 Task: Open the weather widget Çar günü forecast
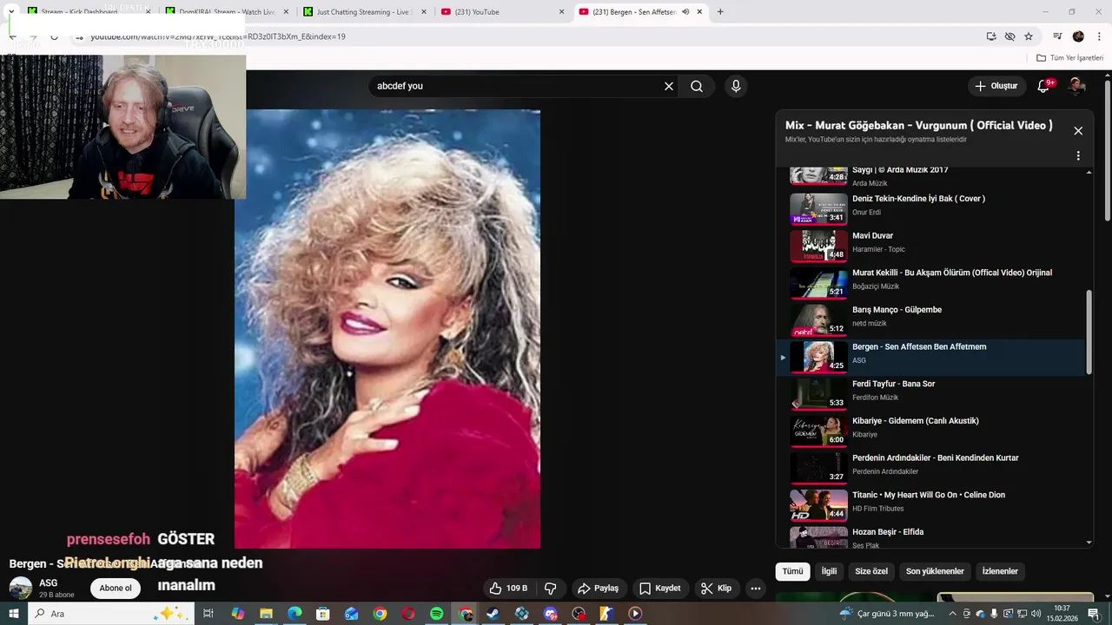[x=886, y=614]
